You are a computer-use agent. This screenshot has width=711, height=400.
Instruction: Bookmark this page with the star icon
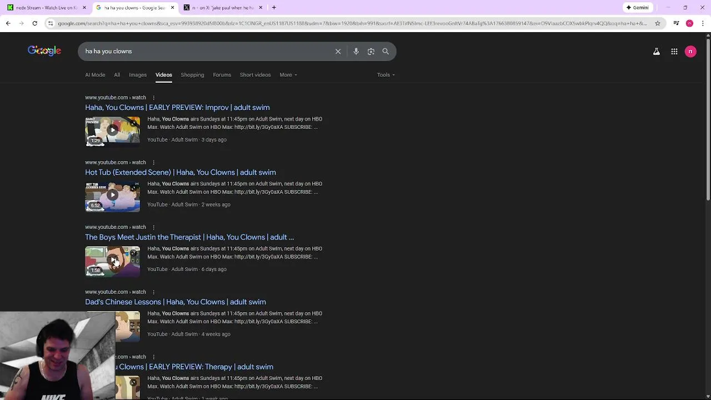coord(658,23)
